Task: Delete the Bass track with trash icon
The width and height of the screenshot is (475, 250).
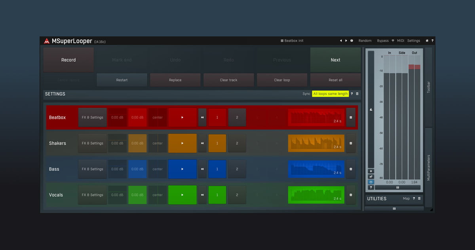Action: coord(351,169)
